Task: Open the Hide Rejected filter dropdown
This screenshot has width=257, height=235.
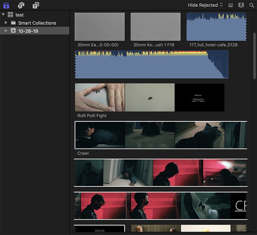Action: pyautogui.click(x=205, y=5)
